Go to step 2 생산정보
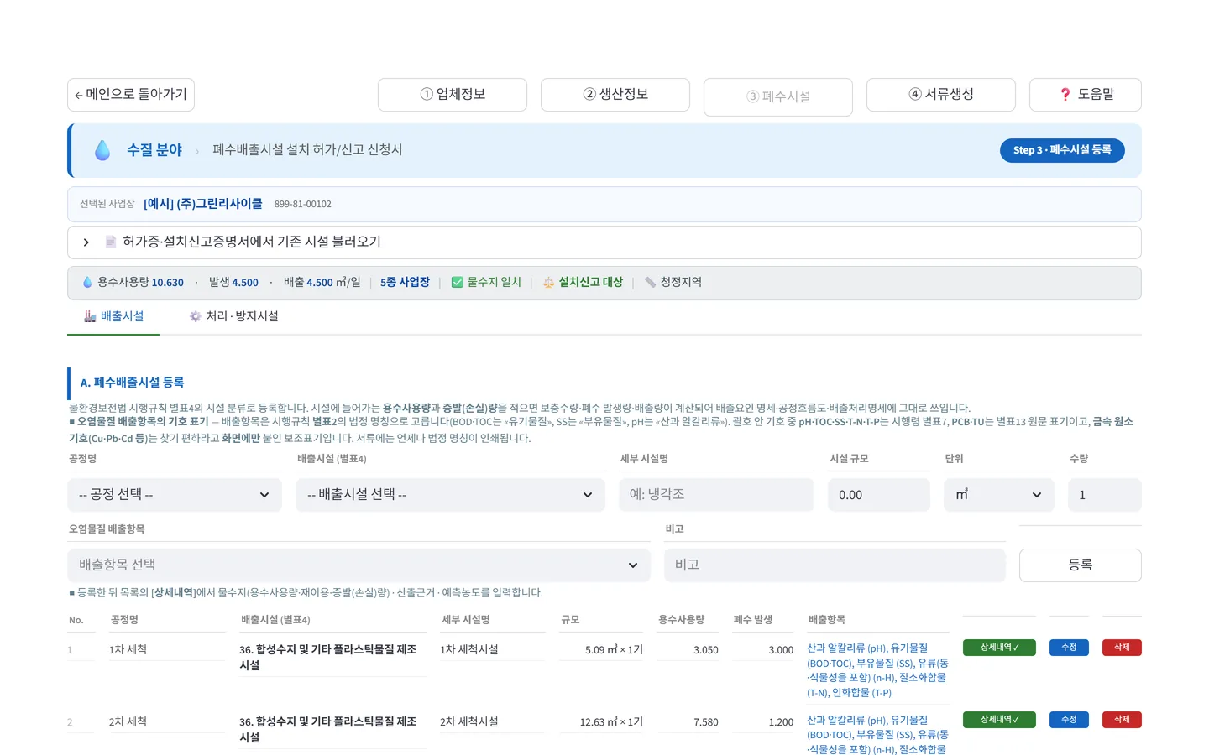Viewport: 1209px width, 755px height. tap(615, 95)
